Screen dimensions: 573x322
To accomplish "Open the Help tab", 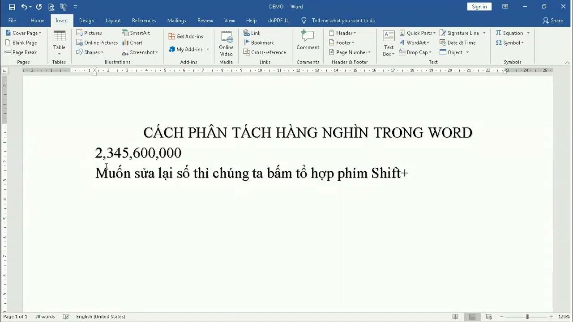I will (251, 21).
